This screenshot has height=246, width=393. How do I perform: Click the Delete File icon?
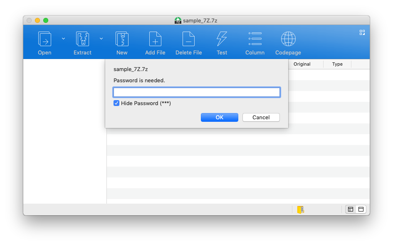[x=188, y=39]
